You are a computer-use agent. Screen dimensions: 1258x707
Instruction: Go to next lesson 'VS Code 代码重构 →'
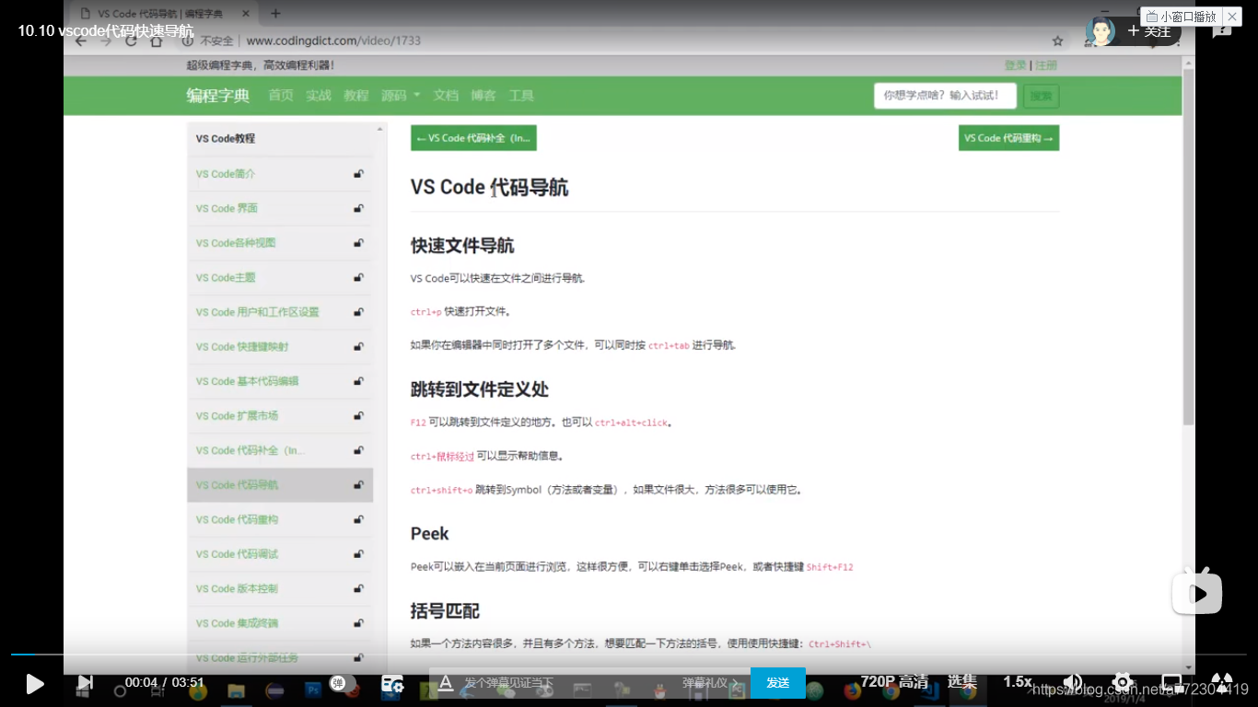pyautogui.click(x=1008, y=138)
